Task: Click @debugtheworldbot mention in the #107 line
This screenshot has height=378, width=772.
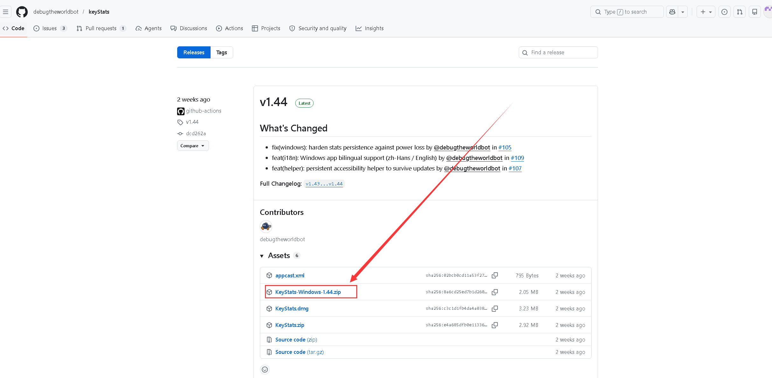Action: [472, 168]
